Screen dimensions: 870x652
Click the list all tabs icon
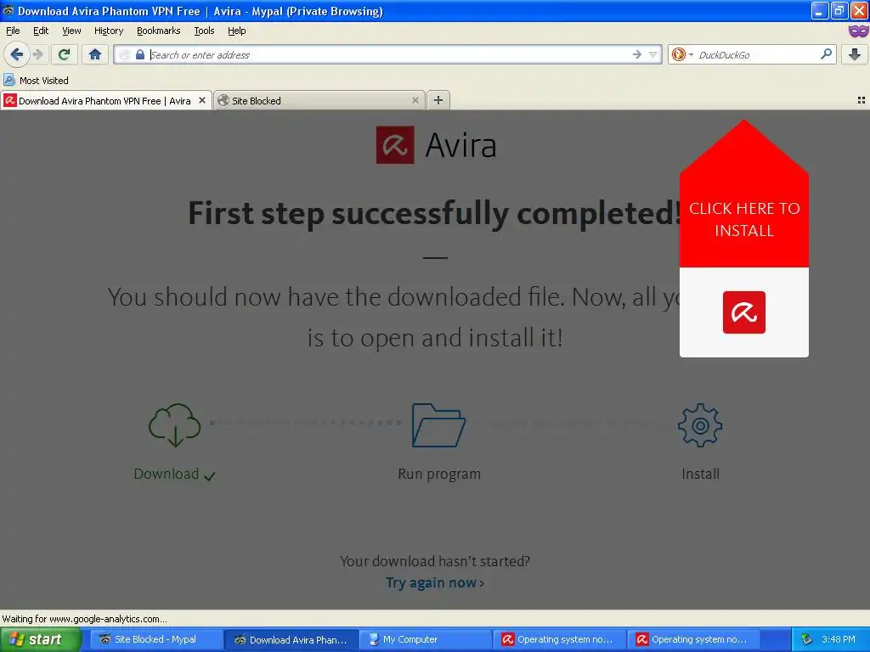862,100
